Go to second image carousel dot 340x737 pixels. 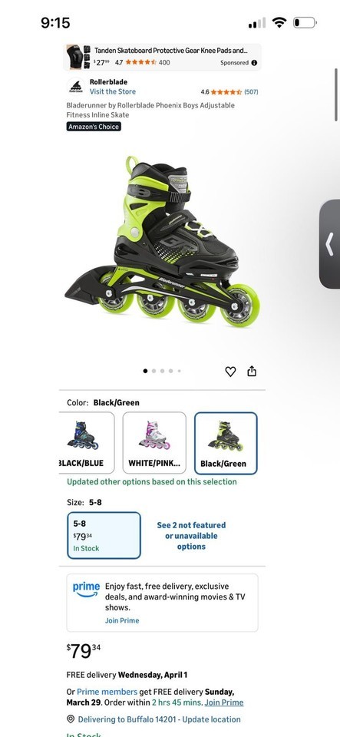pos(153,371)
